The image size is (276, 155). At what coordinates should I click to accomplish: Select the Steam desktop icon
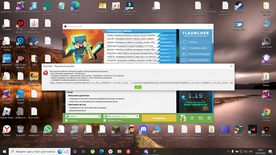(239, 7)
